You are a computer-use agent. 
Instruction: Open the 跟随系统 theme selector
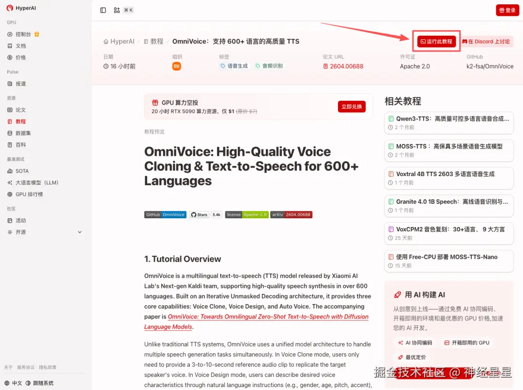40,383
